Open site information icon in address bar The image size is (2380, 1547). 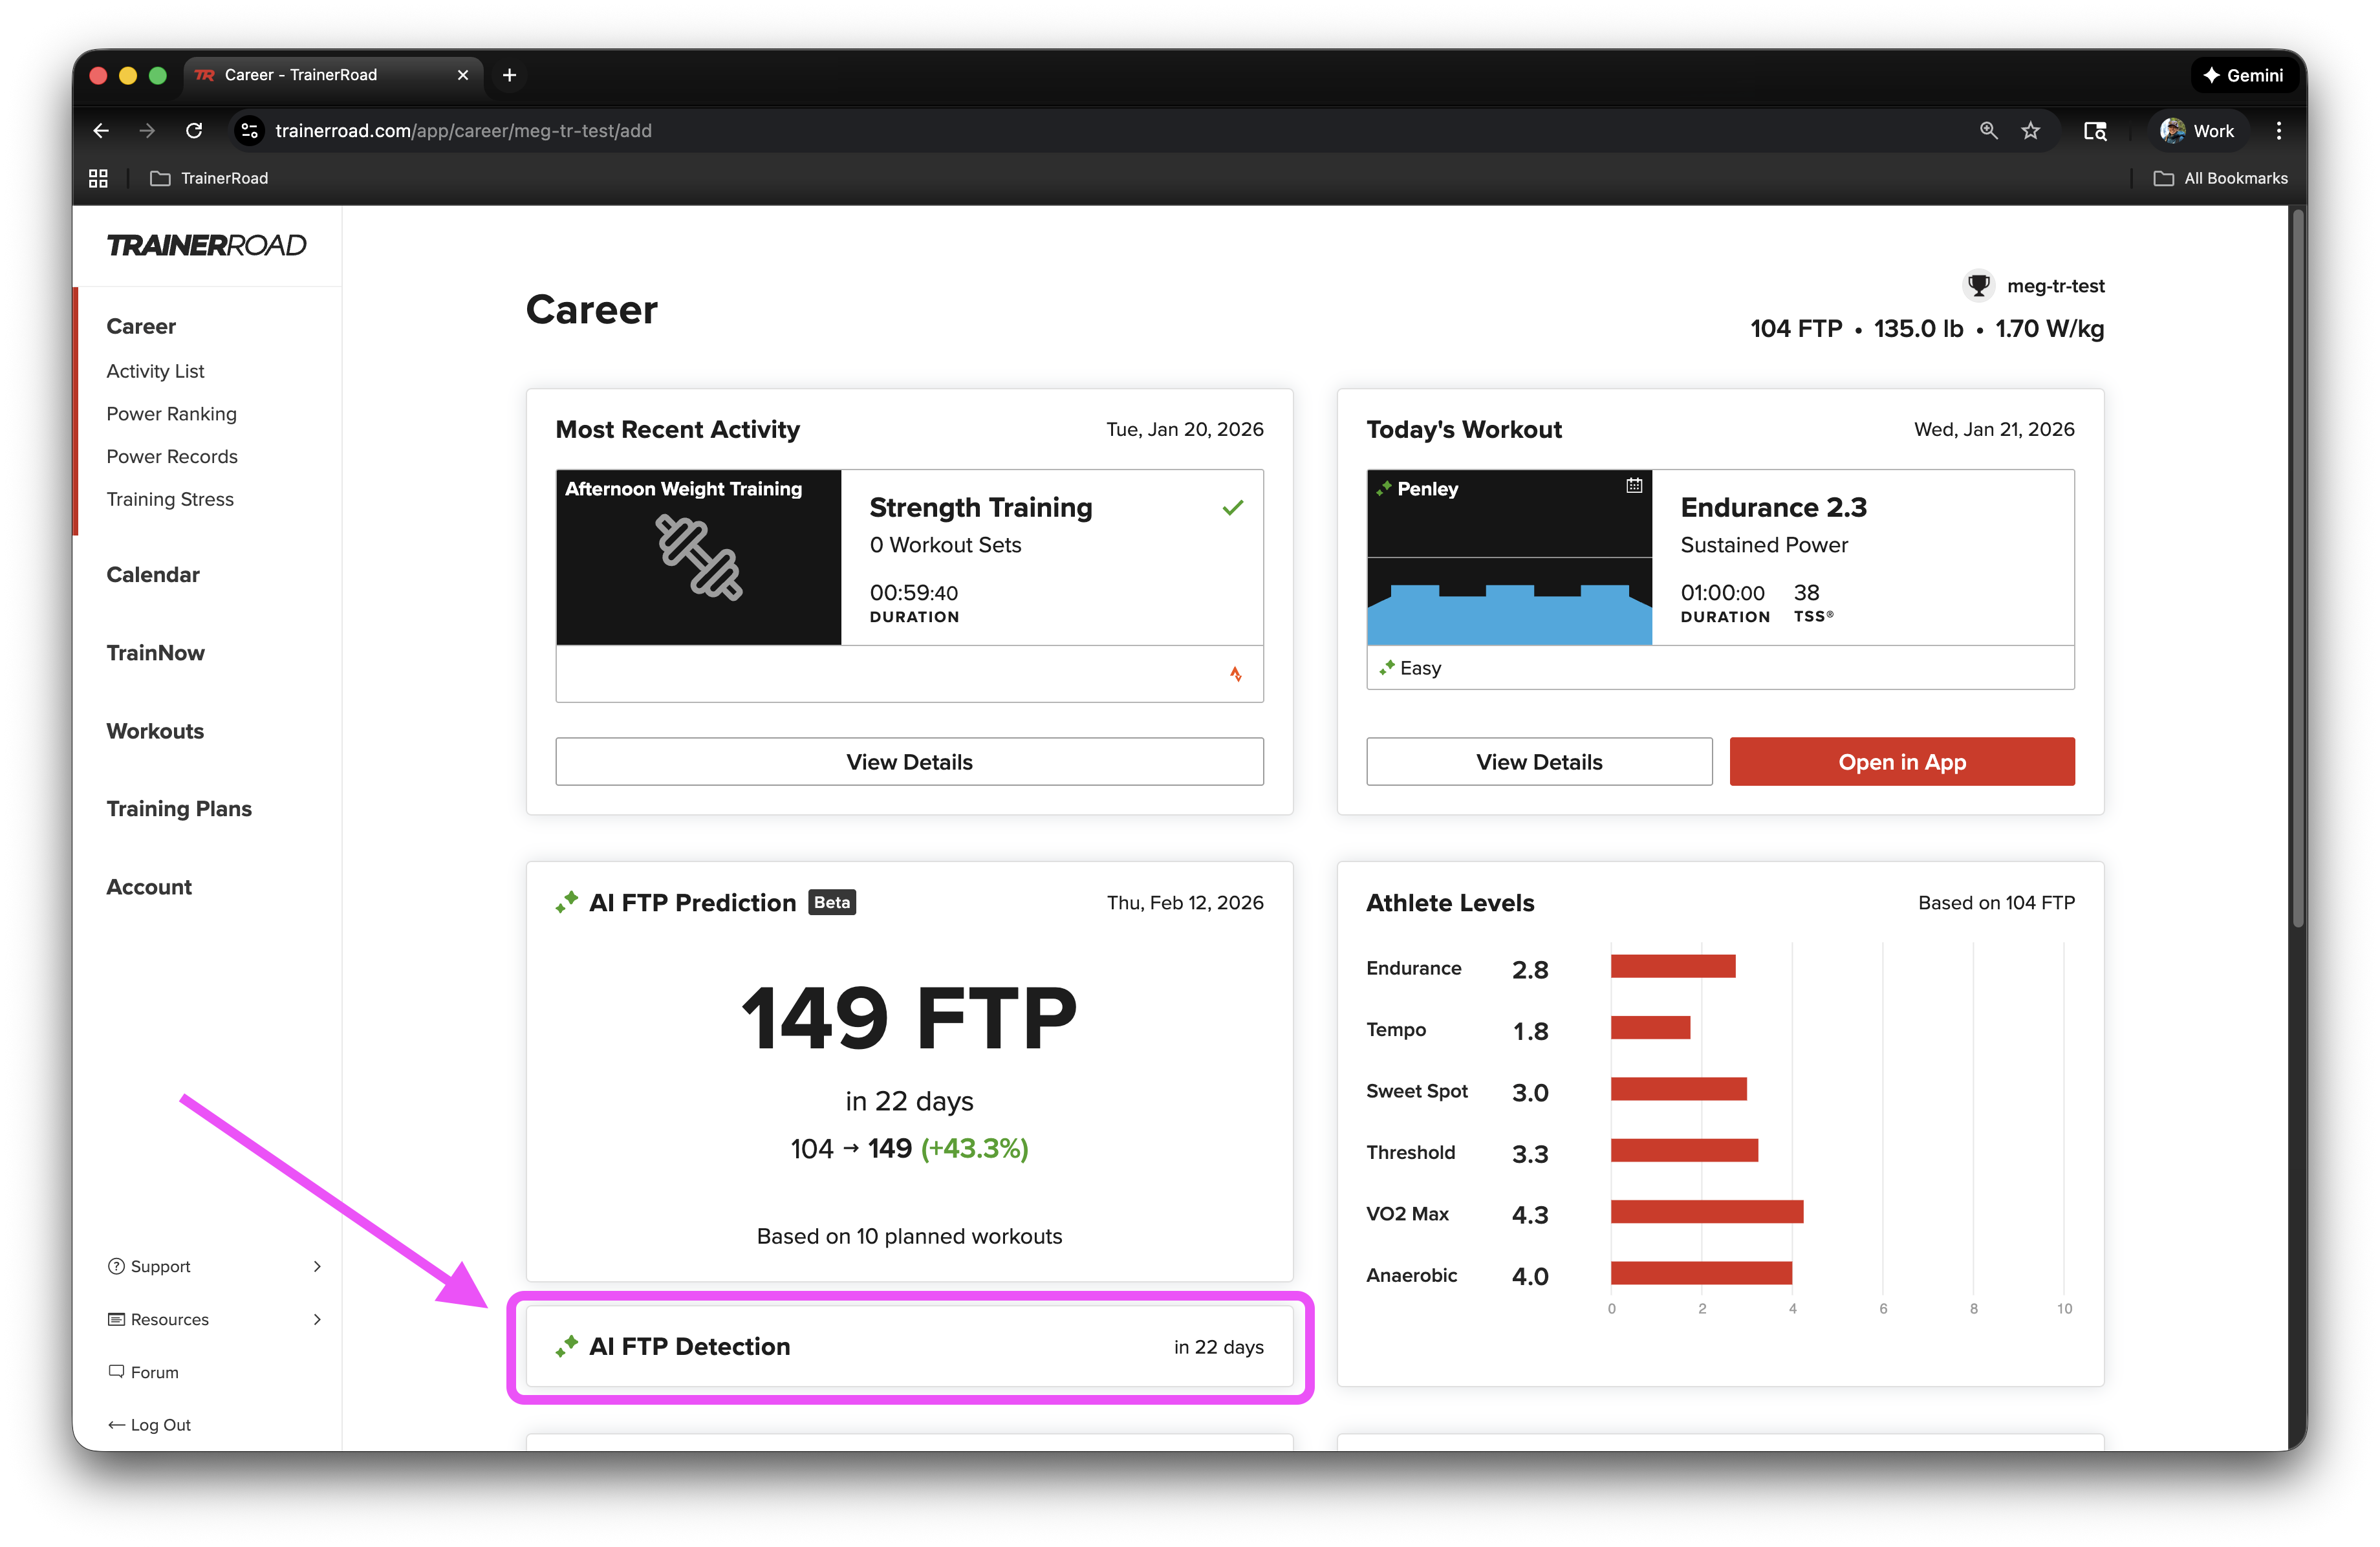[x=250, y=131]
